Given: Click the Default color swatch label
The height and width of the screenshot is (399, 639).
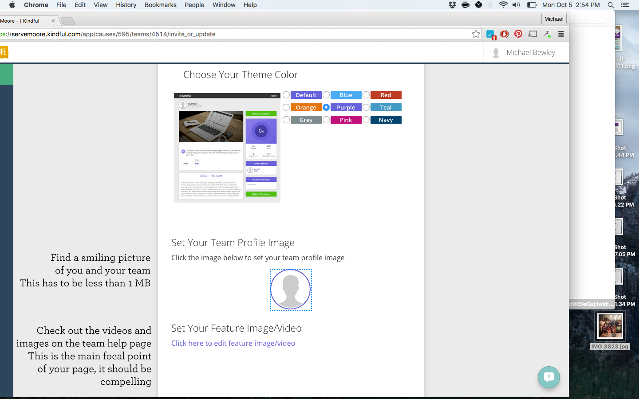Looking at the screenshot, I should [x=306, y=95].
